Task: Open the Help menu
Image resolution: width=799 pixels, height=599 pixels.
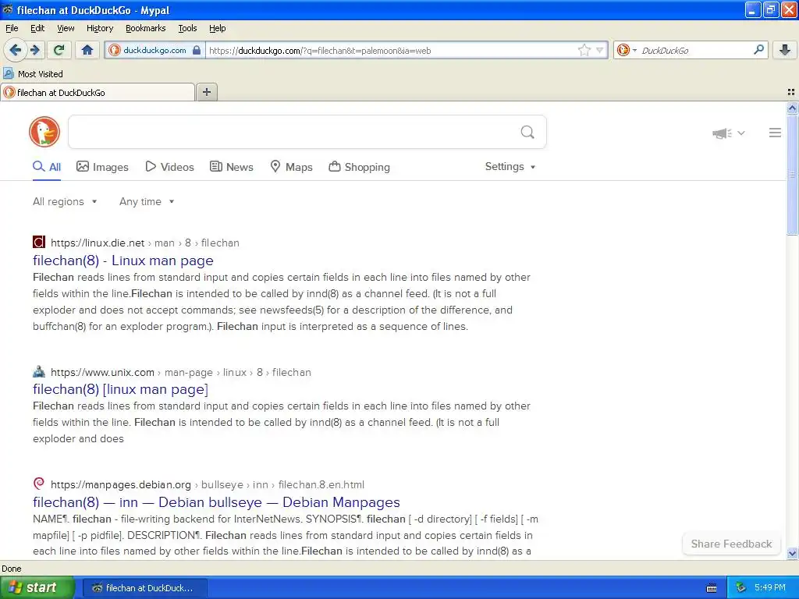Action: coord(218,28)
